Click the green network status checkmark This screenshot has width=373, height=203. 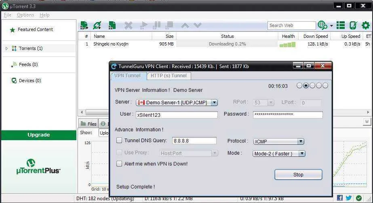coord(359,198)
